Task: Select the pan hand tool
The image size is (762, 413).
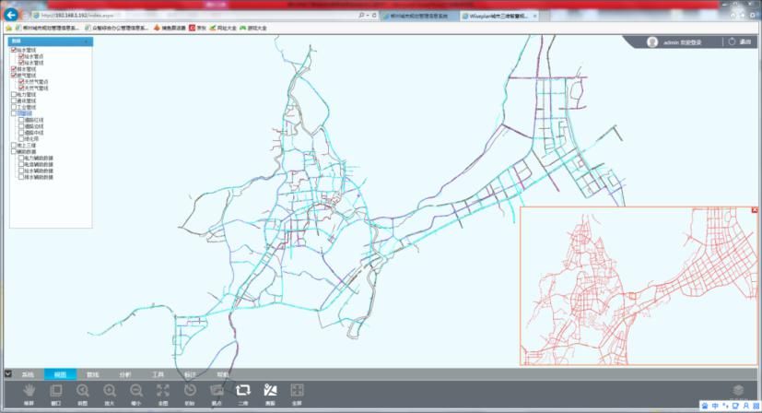Action: 28,392
